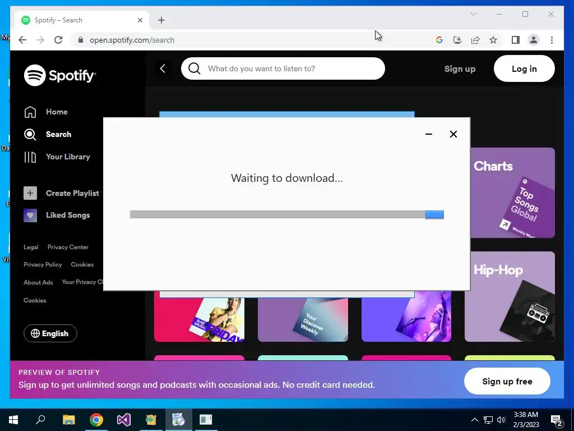This screenshot has height=431, width=574.
Task: Open the Legal link
Action: point(31,247)
